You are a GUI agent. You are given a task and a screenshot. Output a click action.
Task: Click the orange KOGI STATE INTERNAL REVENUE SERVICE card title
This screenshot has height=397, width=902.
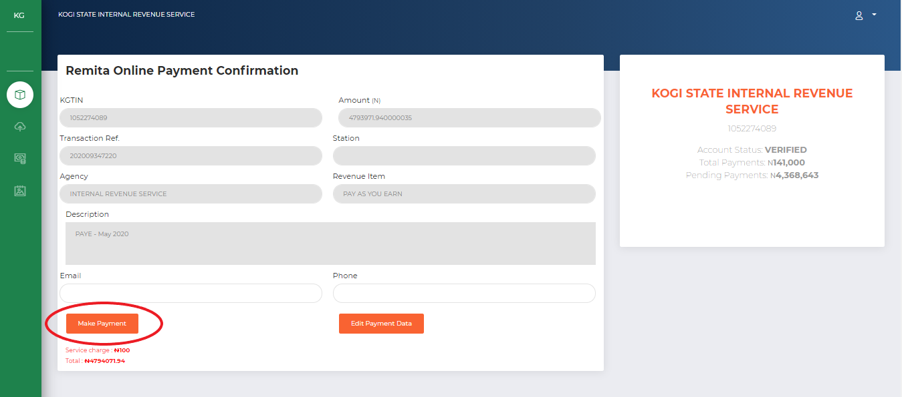coord(752,101)
